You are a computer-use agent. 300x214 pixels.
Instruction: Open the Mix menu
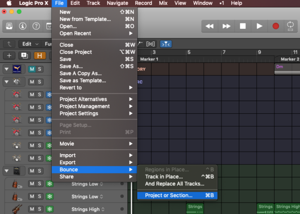[163, 3]
